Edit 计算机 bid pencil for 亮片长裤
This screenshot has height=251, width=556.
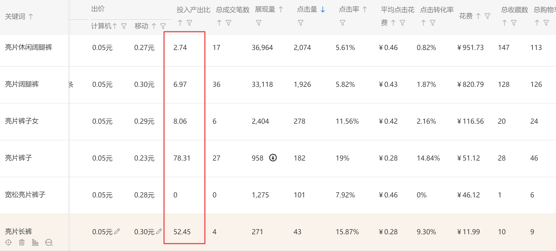pos(117,231)
